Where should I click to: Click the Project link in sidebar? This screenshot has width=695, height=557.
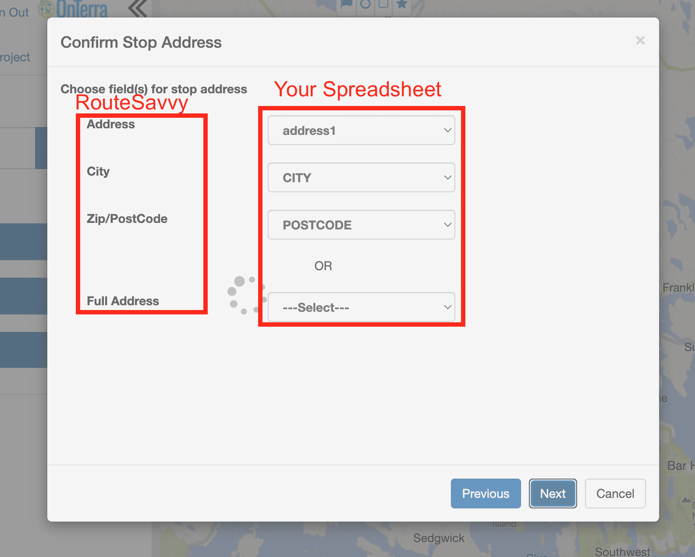tap(15, 57)
